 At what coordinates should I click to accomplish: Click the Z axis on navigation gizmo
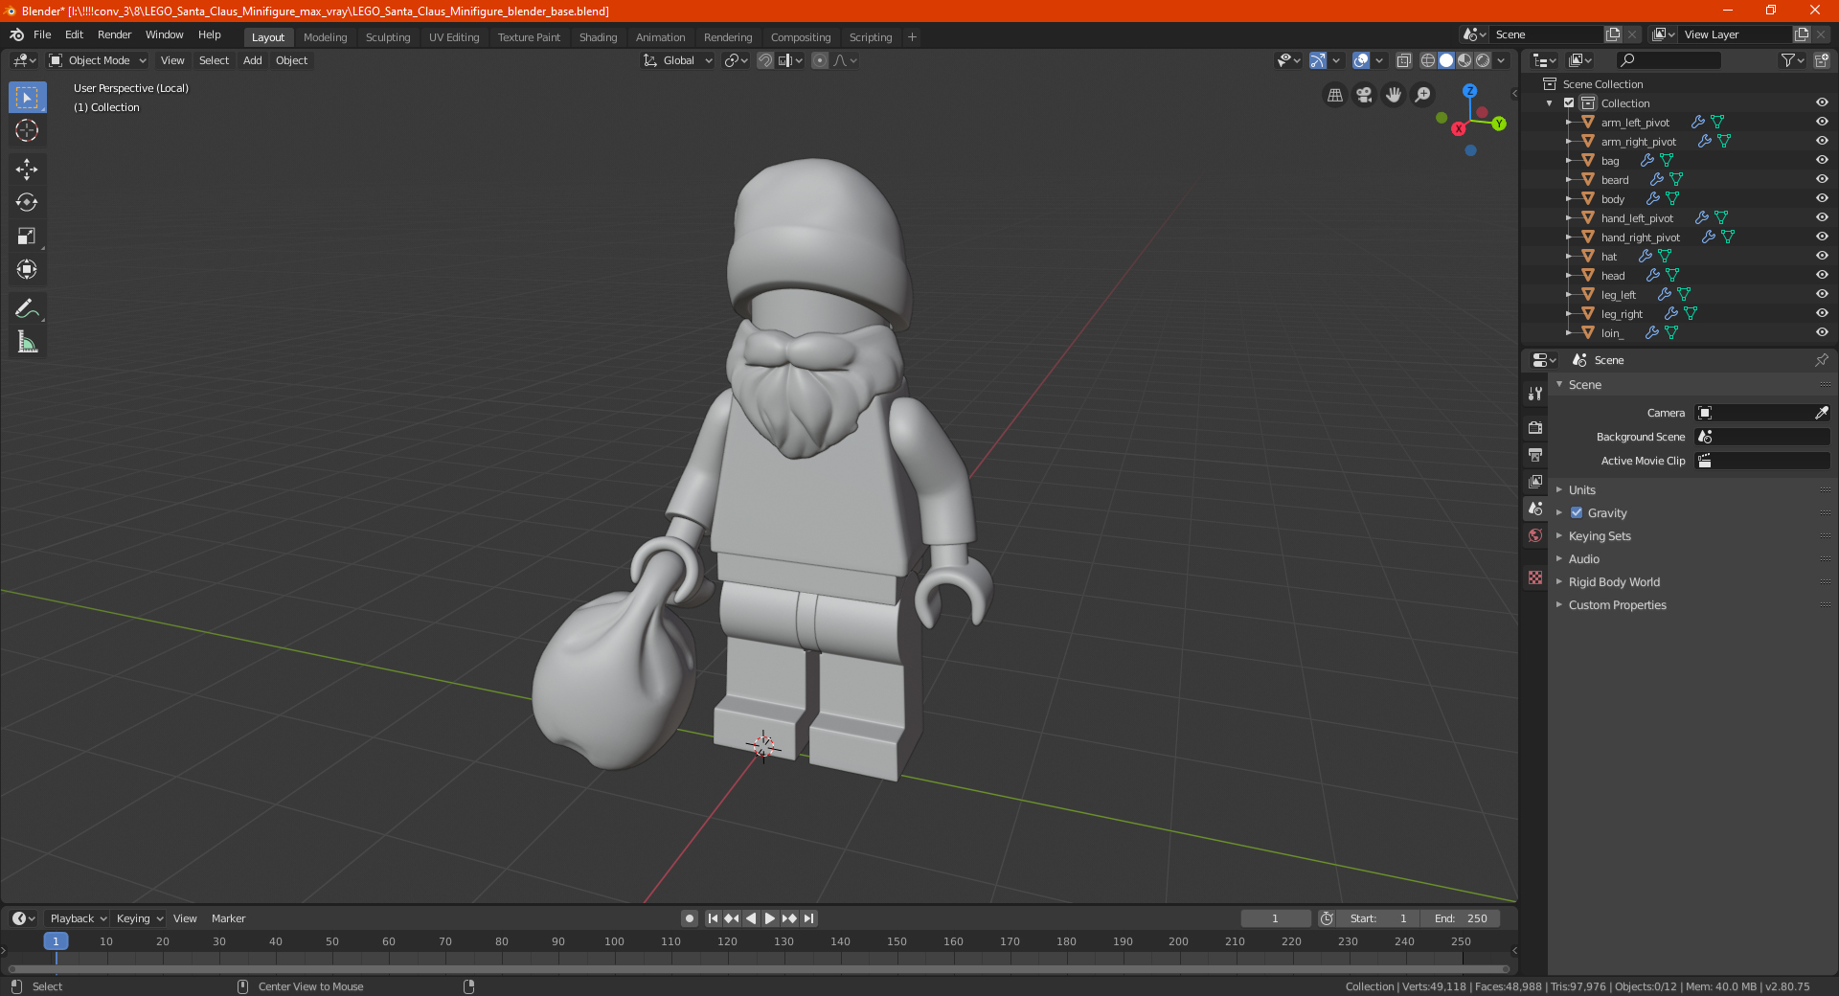click(x=1469, y=91)
